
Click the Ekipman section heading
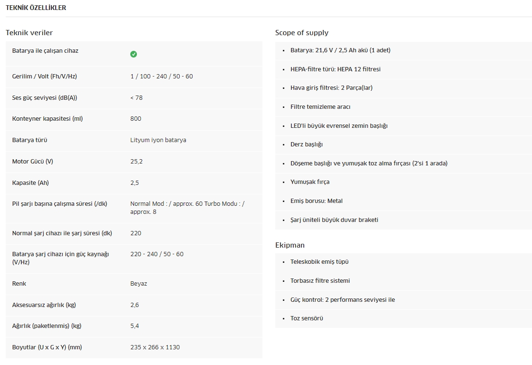tap(290, 245)
